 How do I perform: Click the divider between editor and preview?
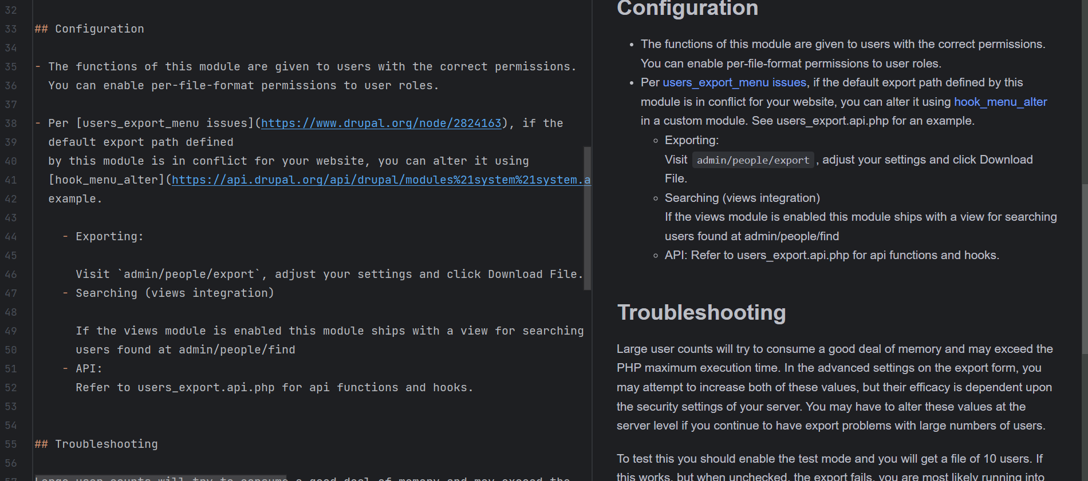click(592, 240)
